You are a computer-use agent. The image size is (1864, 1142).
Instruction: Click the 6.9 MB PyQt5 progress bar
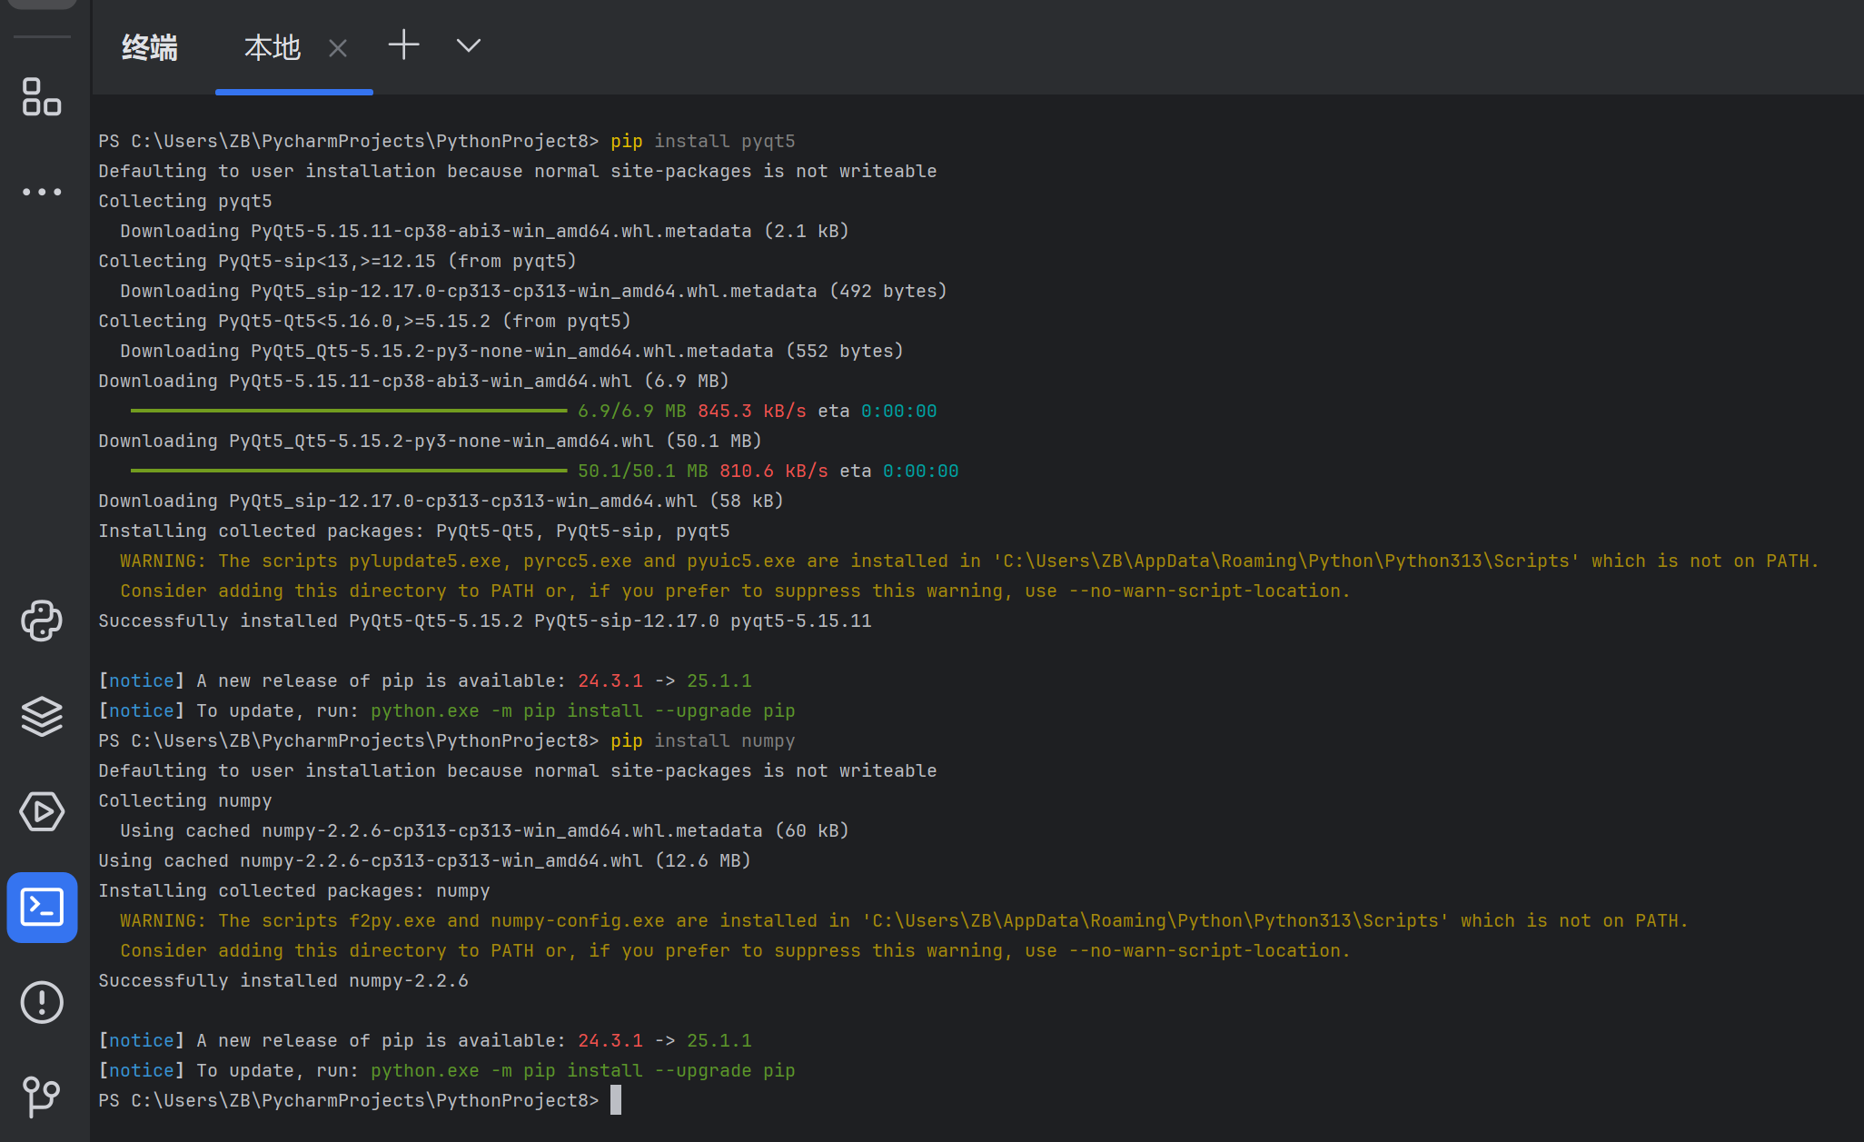click(349, 411)
